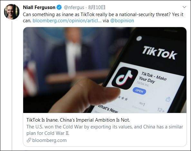Click the tweet text about national-security threat
Viewport: 191px width, 151px height.
103,17
